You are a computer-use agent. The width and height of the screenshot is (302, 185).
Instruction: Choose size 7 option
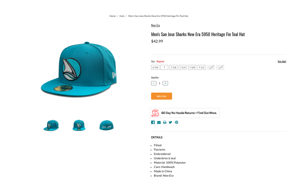pos(164,67)
